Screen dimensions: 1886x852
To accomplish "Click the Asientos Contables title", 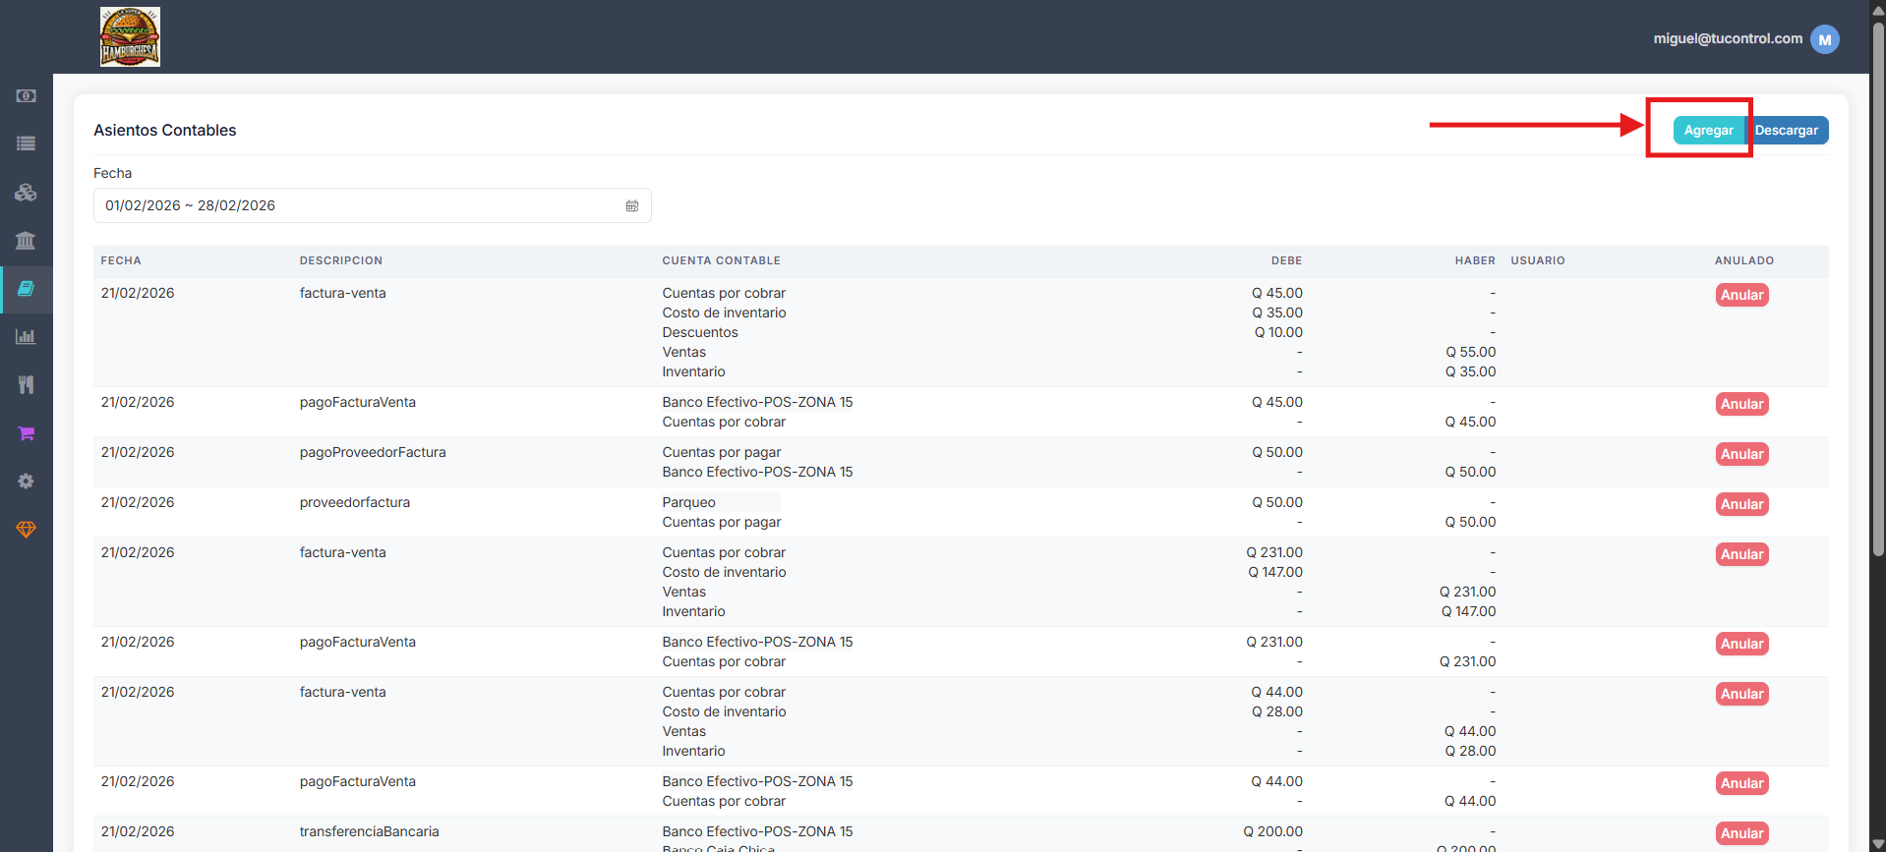I will point(165,130).
